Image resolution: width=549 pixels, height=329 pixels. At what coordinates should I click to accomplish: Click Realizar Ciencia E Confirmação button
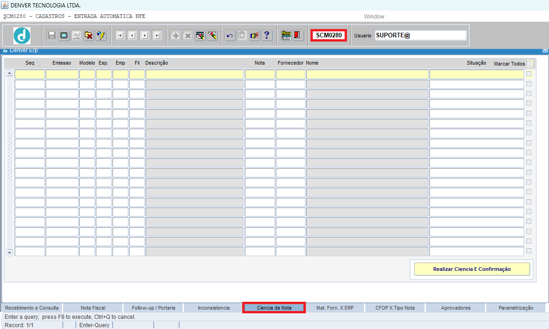click(472, 269)
